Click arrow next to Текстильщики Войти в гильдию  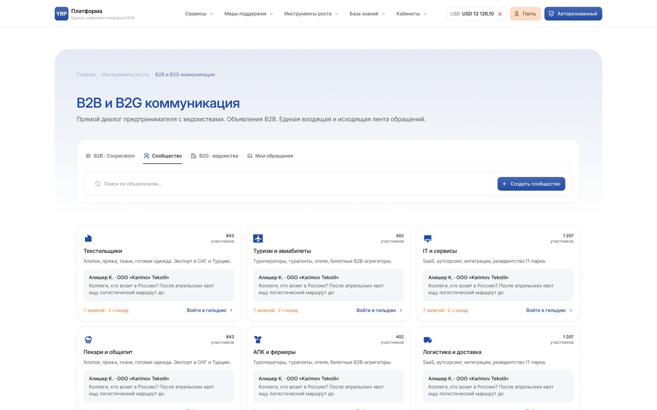pyautogui.click(x=231, y=310)
